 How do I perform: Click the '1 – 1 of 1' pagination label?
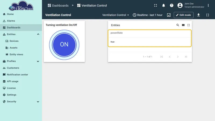(x=148, y=57)
